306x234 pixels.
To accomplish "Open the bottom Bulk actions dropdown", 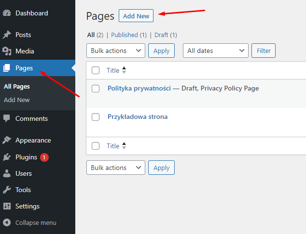I will point(116,168).
